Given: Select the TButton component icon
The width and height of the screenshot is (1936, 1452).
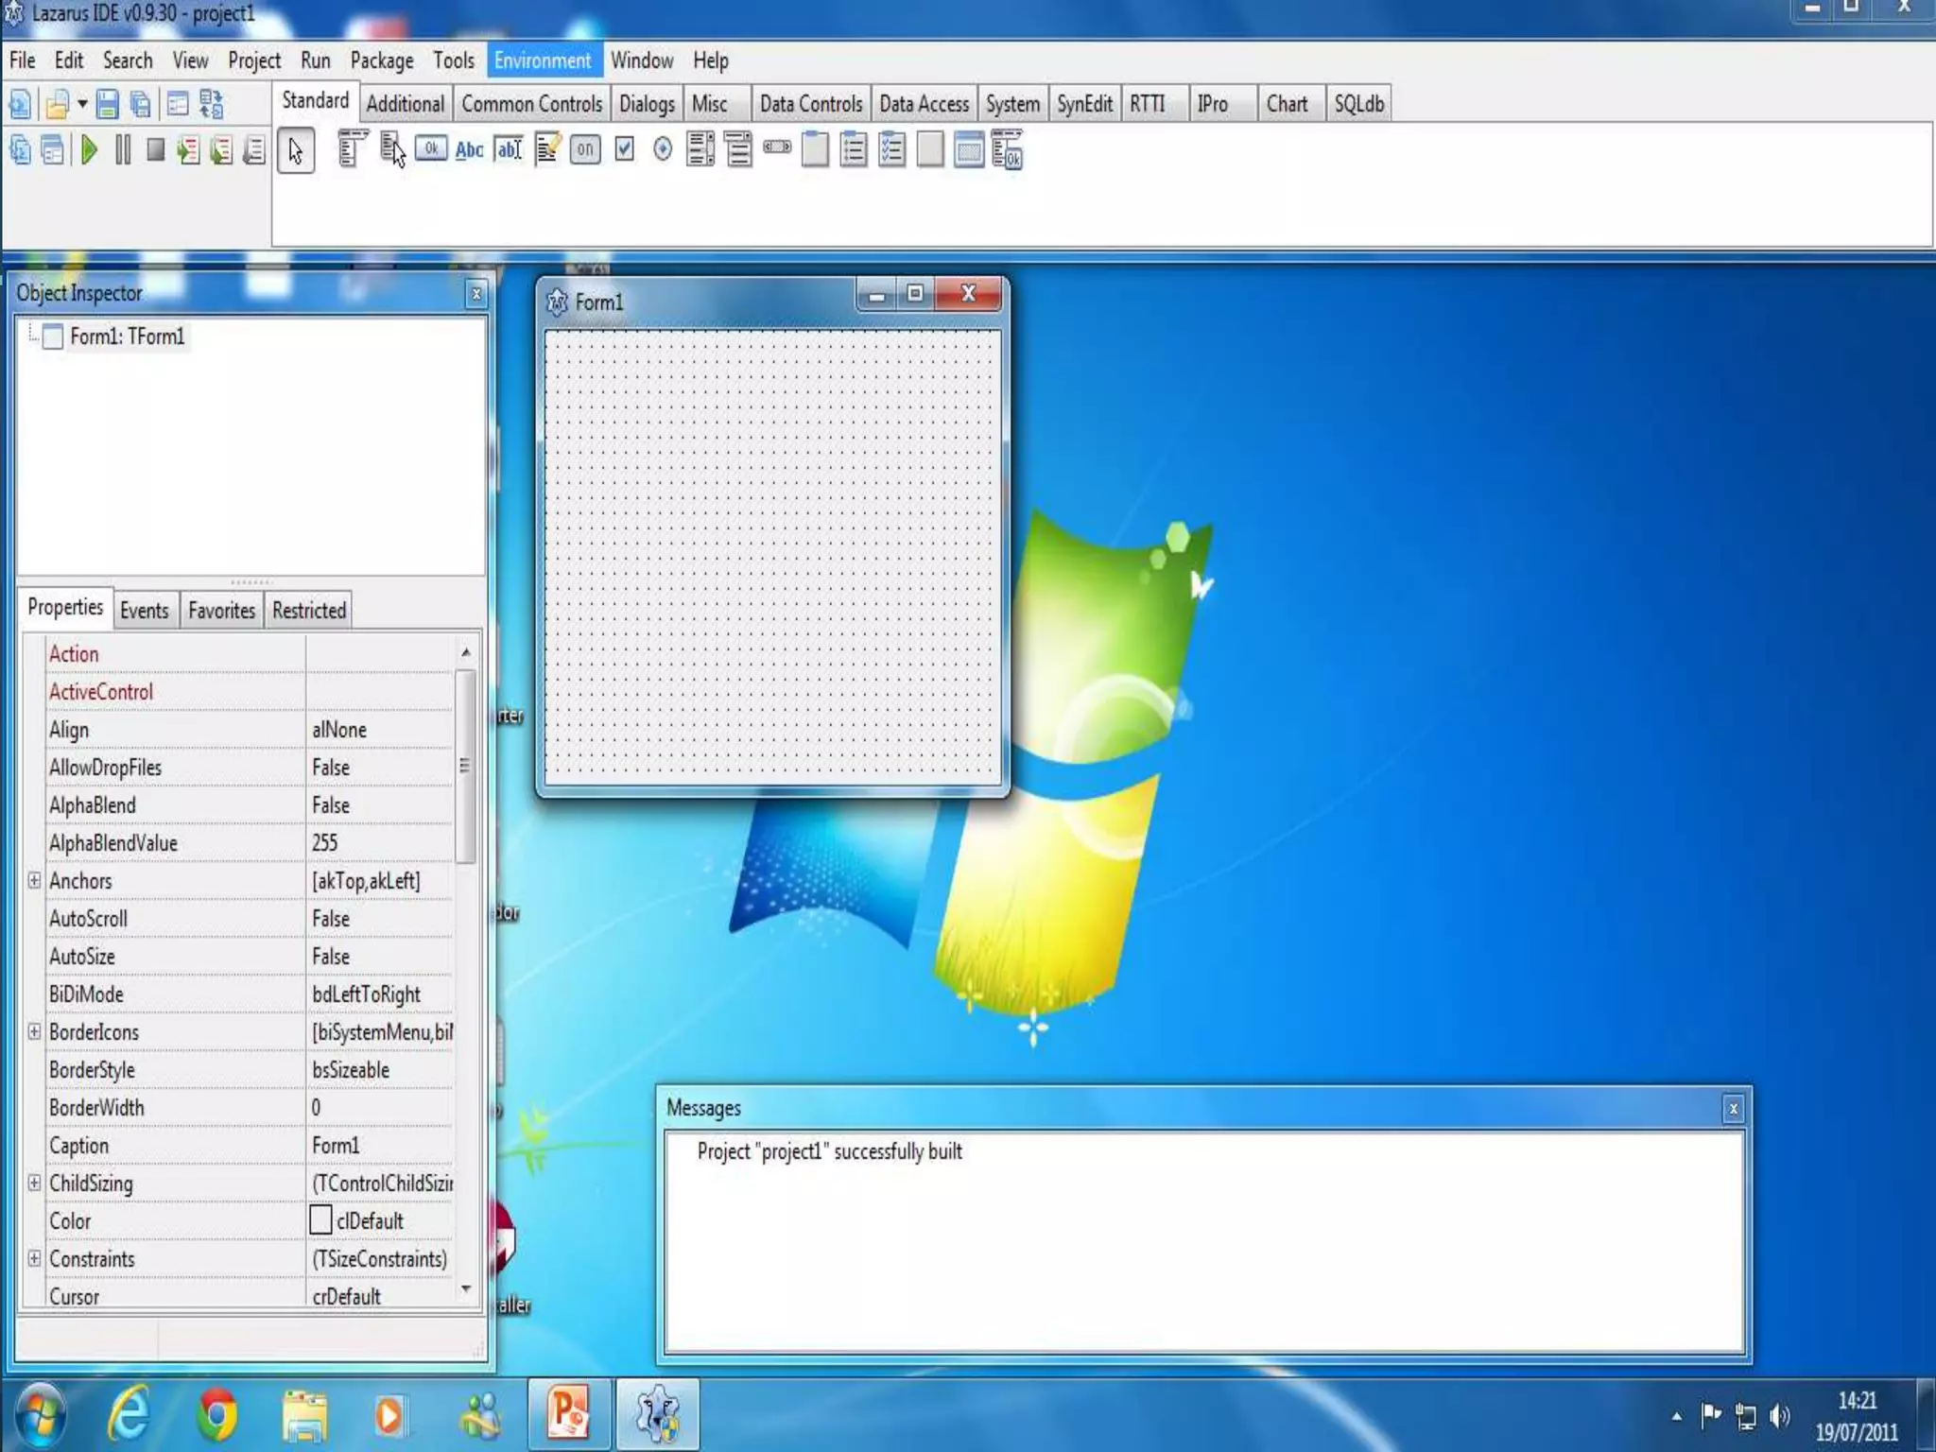Looking at the screenshot, I should [x=431, y=149].
